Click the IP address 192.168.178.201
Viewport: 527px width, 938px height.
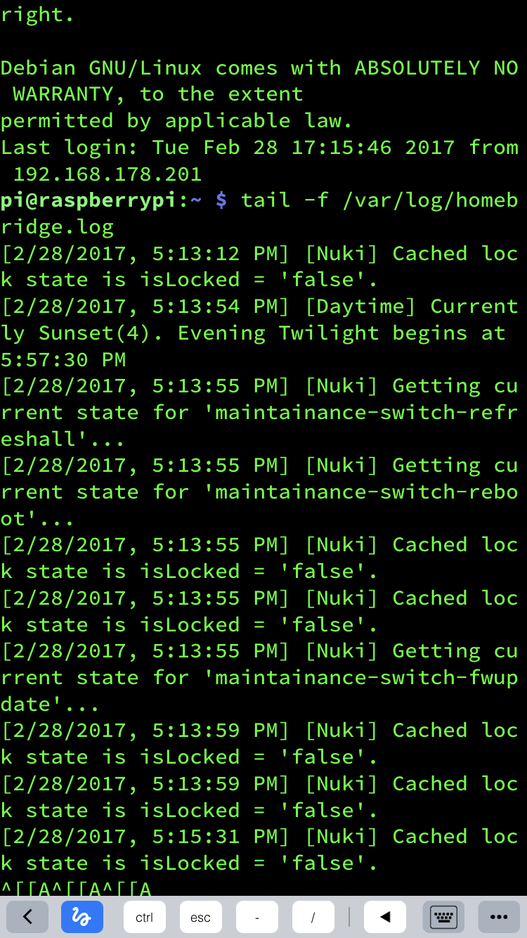tap(108, 174)
